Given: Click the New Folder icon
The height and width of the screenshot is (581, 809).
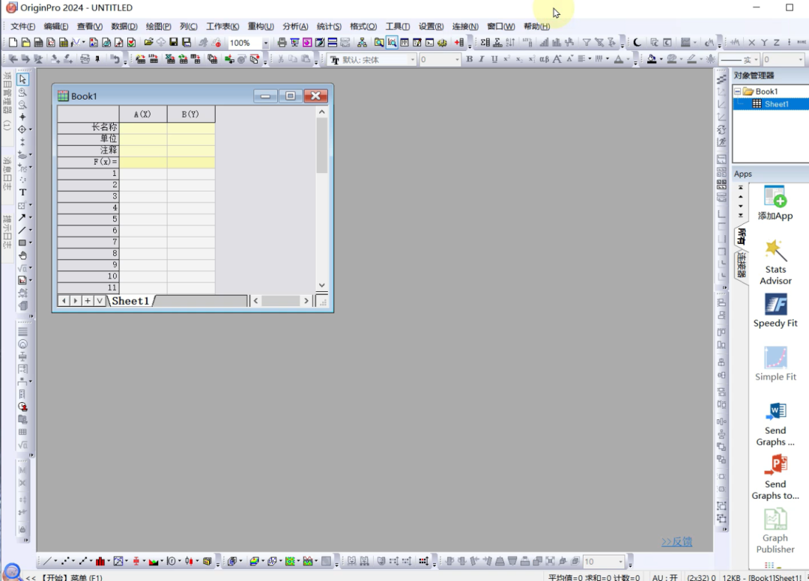Looking at the screenshot, I should point(25,43).
